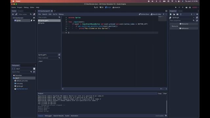Play a custom scene
The image size is (210, 118).
[190, 7]
